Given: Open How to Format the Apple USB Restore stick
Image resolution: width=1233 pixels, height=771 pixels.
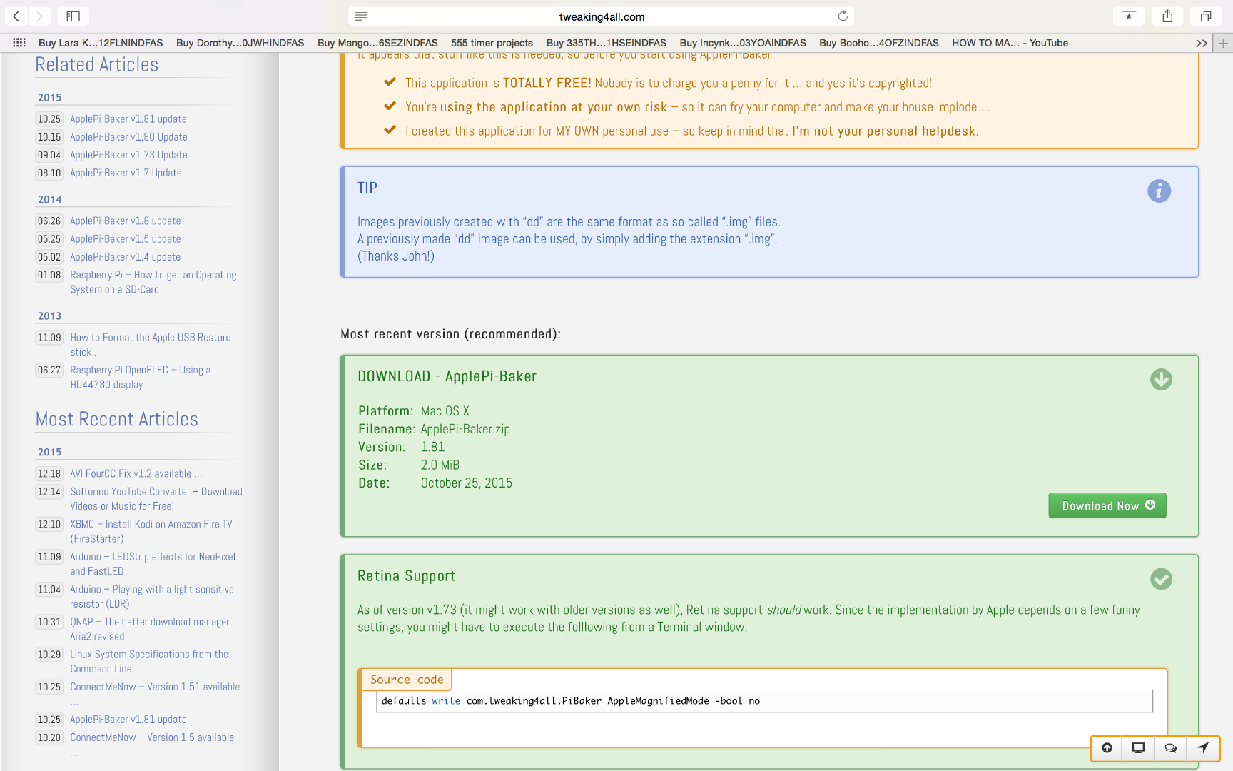Looking at the screenshot, I should (151, 345).
